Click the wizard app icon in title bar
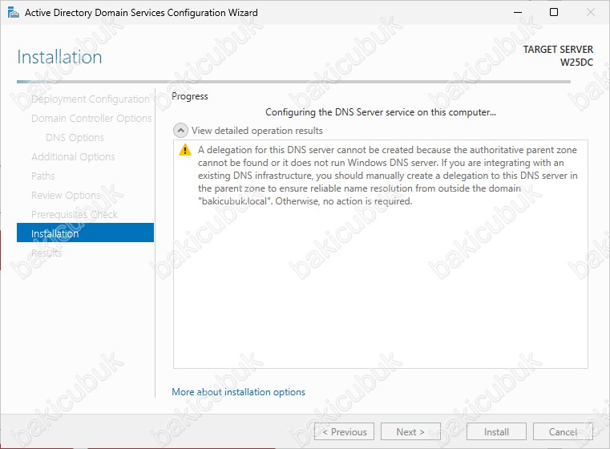The width and height of the screenshot is (610, 449). tap(14, 13)
